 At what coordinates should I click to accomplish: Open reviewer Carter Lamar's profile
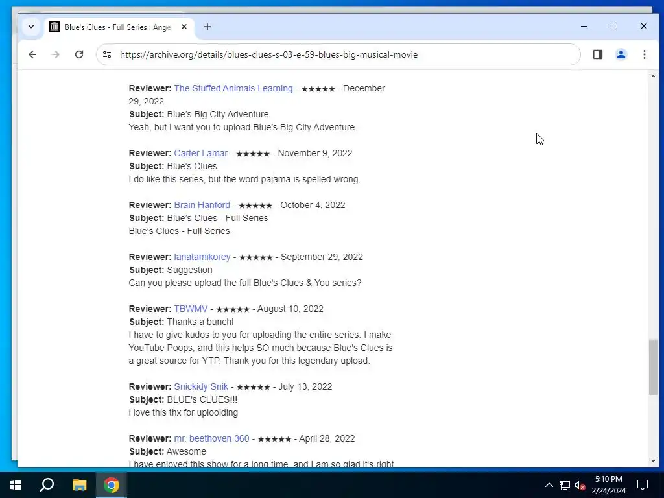(201, 153)
